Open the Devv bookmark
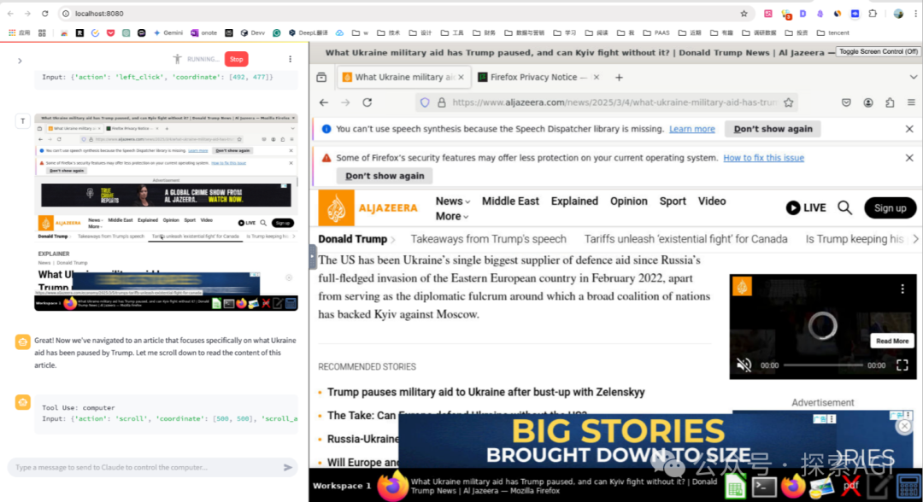Screen dimensions: 923x502 (x=252, y=33)
